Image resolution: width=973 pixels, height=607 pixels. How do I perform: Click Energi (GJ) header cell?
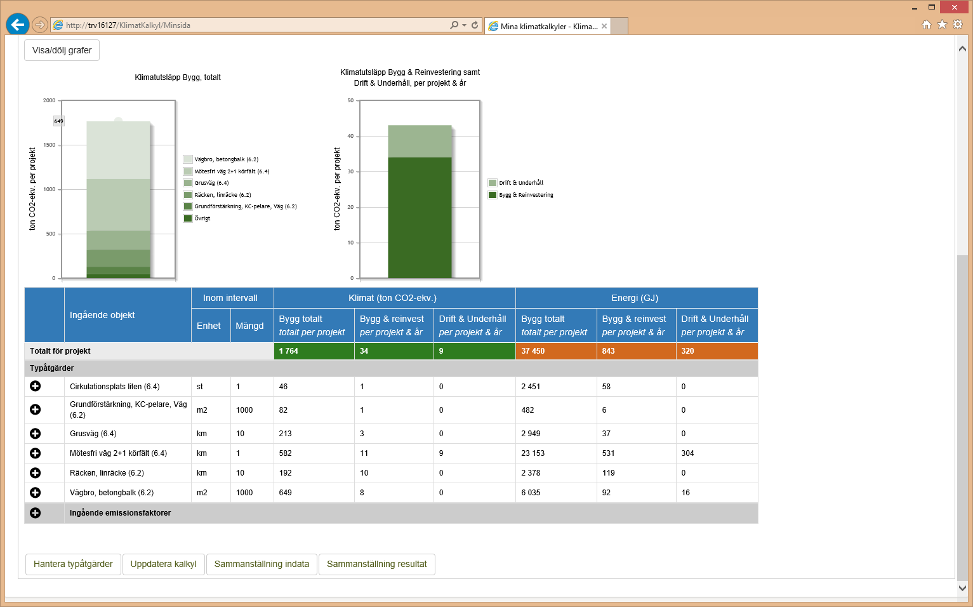pos(637,298)
